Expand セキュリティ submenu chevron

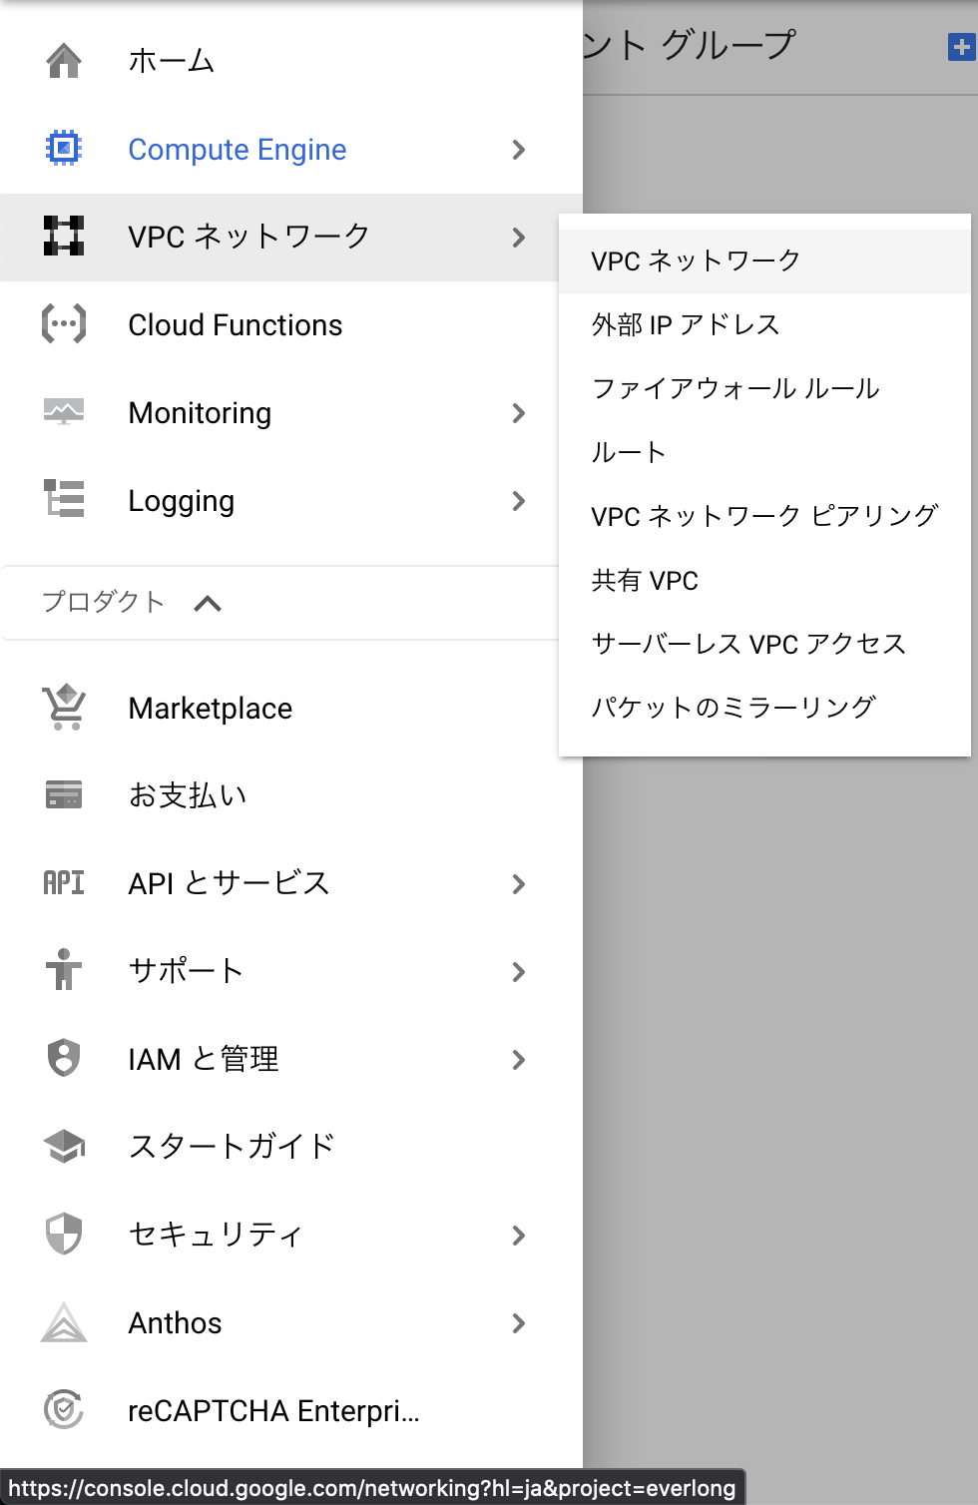point(518,1236)
